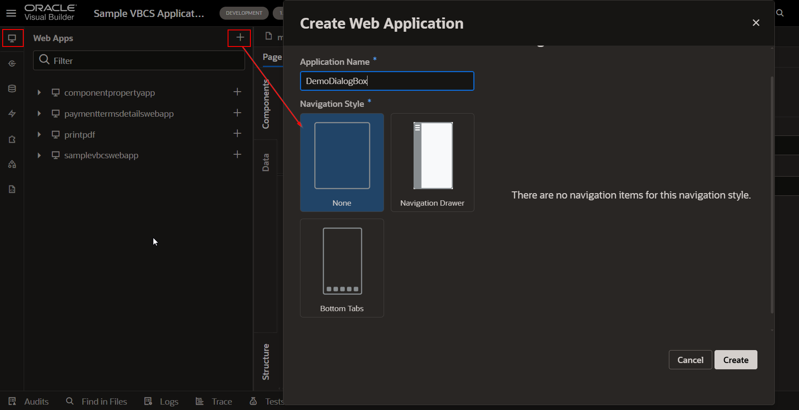Viewport: 799px width, 410px height.
Task: Select the Web Applications sidebar icon
Action: click(13, 38)
